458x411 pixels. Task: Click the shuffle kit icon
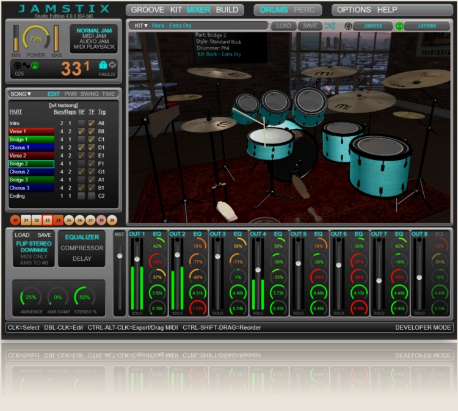330,26
